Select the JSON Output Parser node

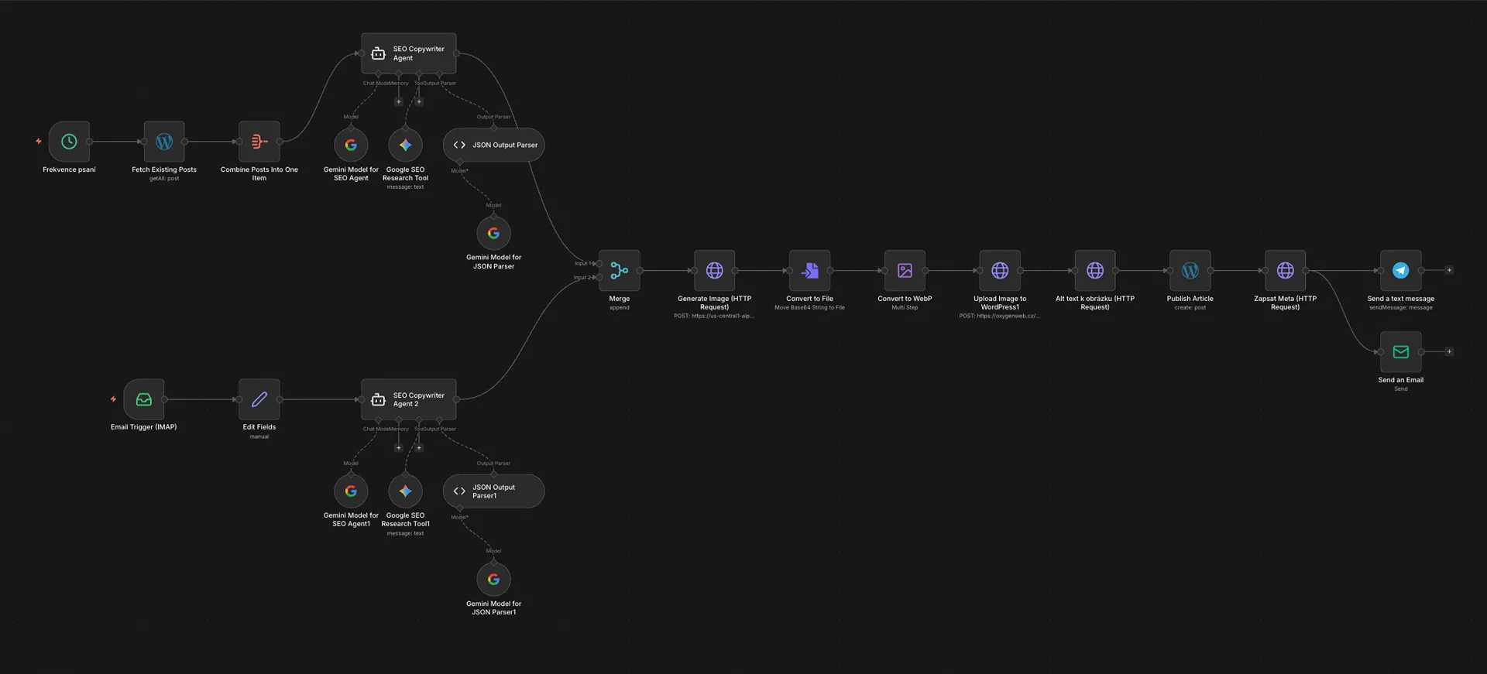[x=493, y=145]
